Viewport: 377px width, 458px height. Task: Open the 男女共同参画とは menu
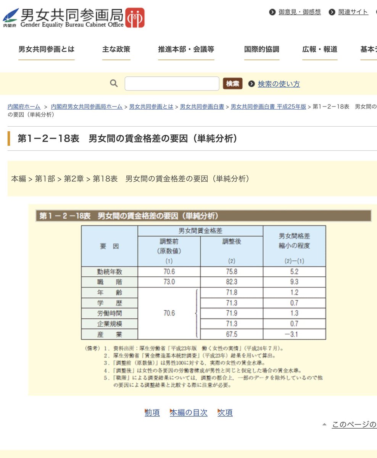pos(47,49)
